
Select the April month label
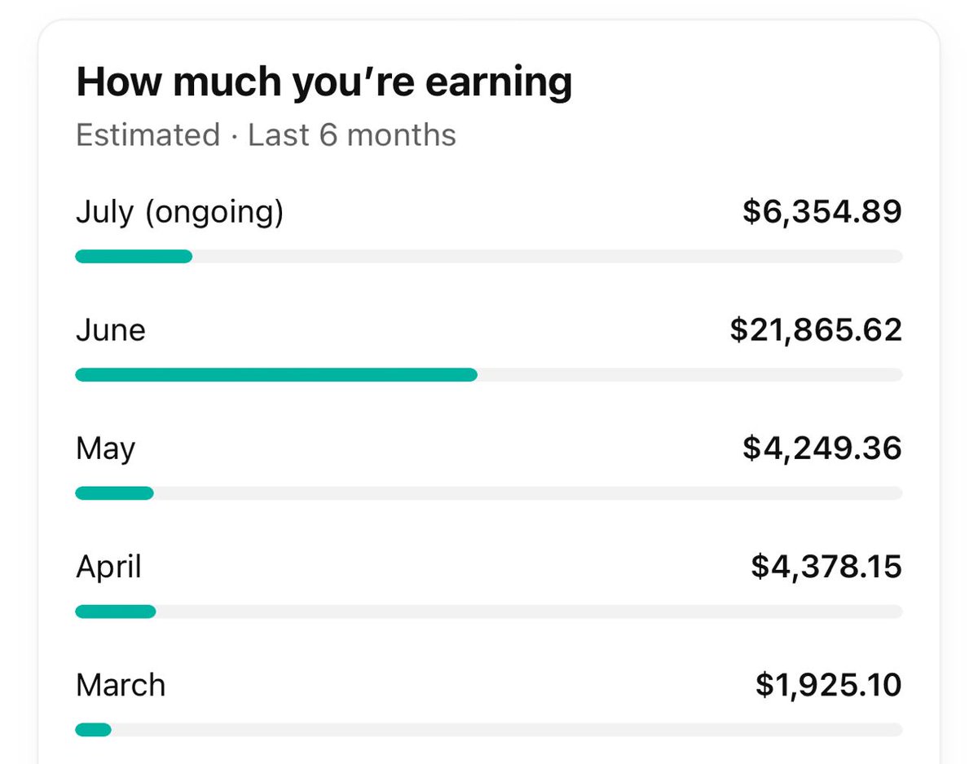(109, 567)
